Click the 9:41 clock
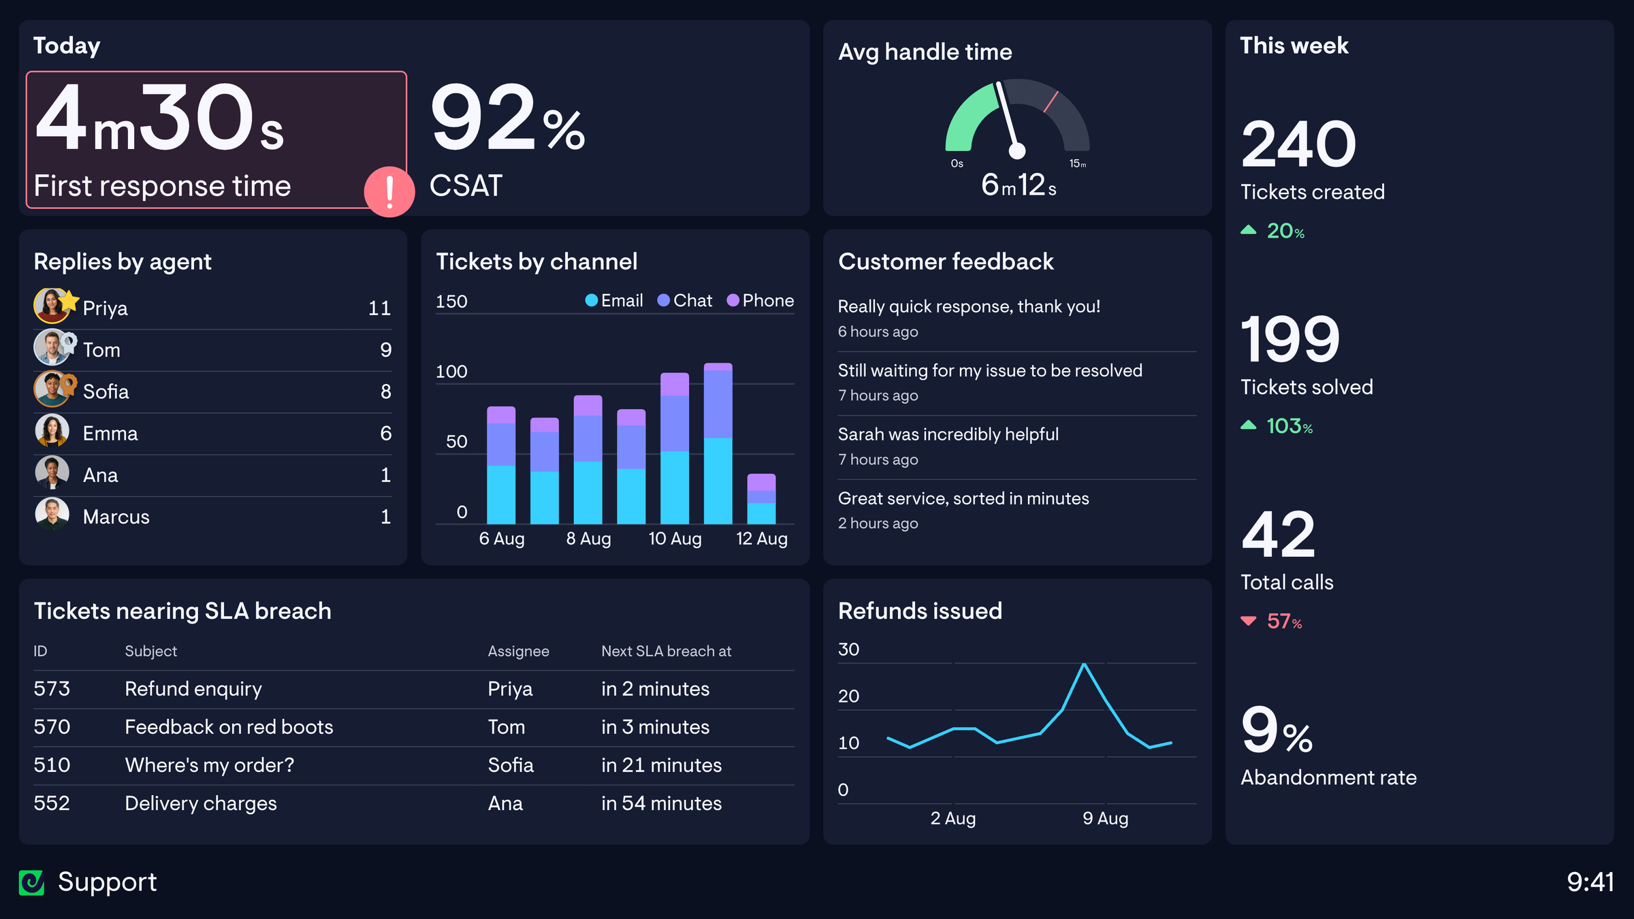The height and width of the screenshot is (919, 1634). click(x=1590, y=882)
